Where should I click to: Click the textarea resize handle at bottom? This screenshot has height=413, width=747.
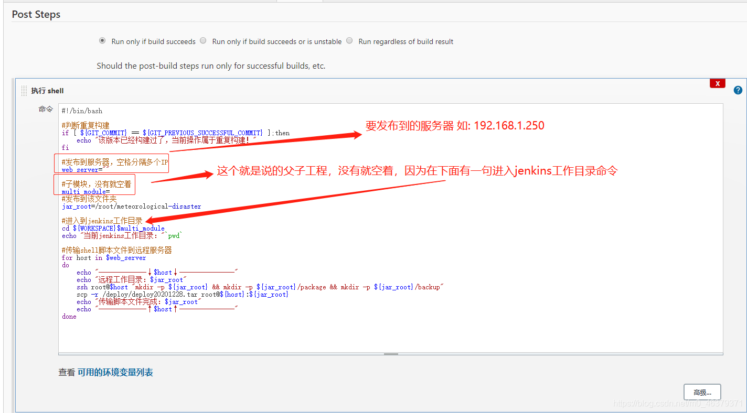click(391, 354)
